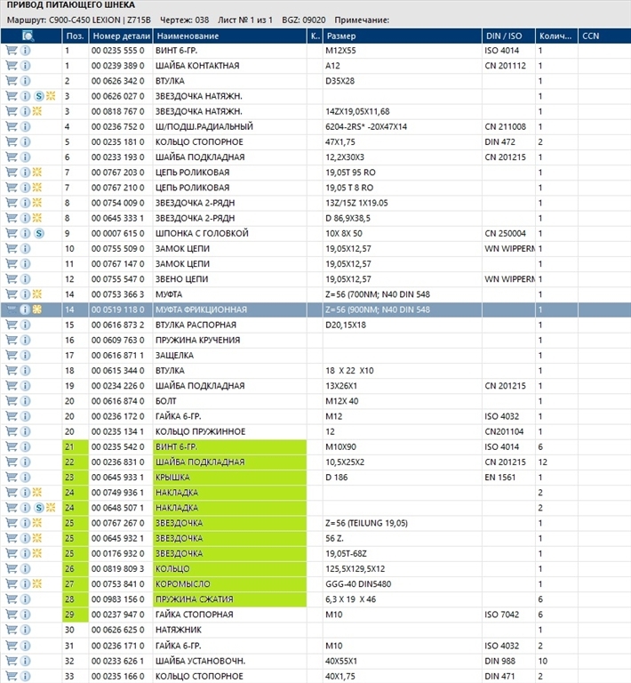Select highlighted position 21 cell
This screenshot has width=631, height=683.
[76, 446]
